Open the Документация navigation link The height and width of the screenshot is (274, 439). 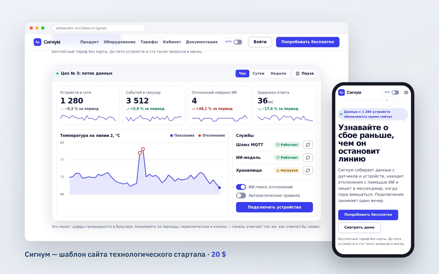[202, 42]
